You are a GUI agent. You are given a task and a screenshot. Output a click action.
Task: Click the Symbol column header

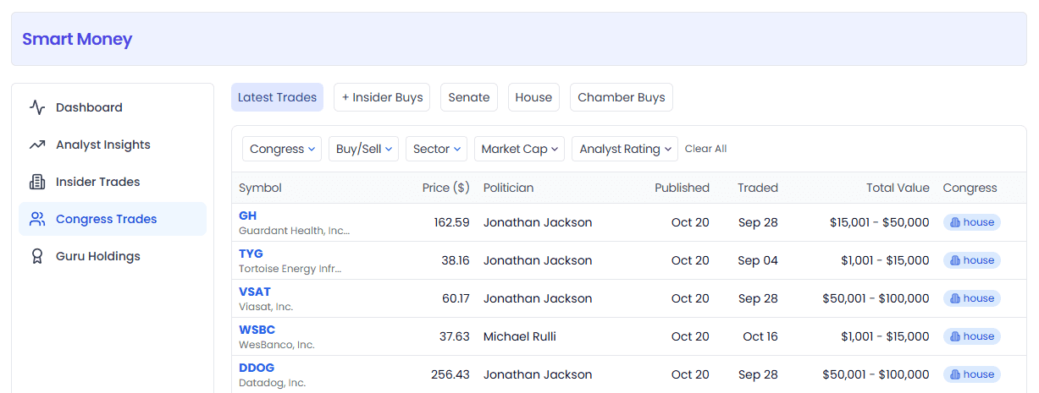pyautogui.click(x=260, y=188)
